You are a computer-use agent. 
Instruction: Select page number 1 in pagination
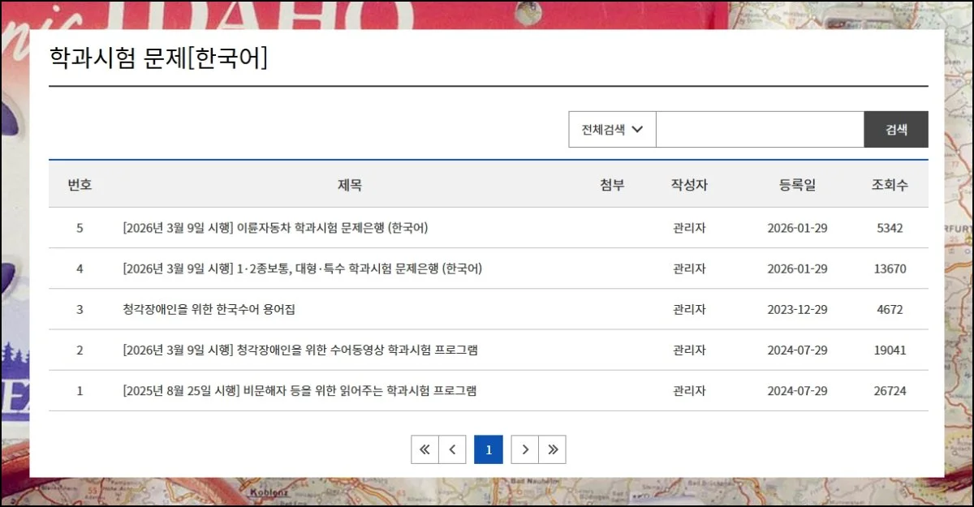489,449
